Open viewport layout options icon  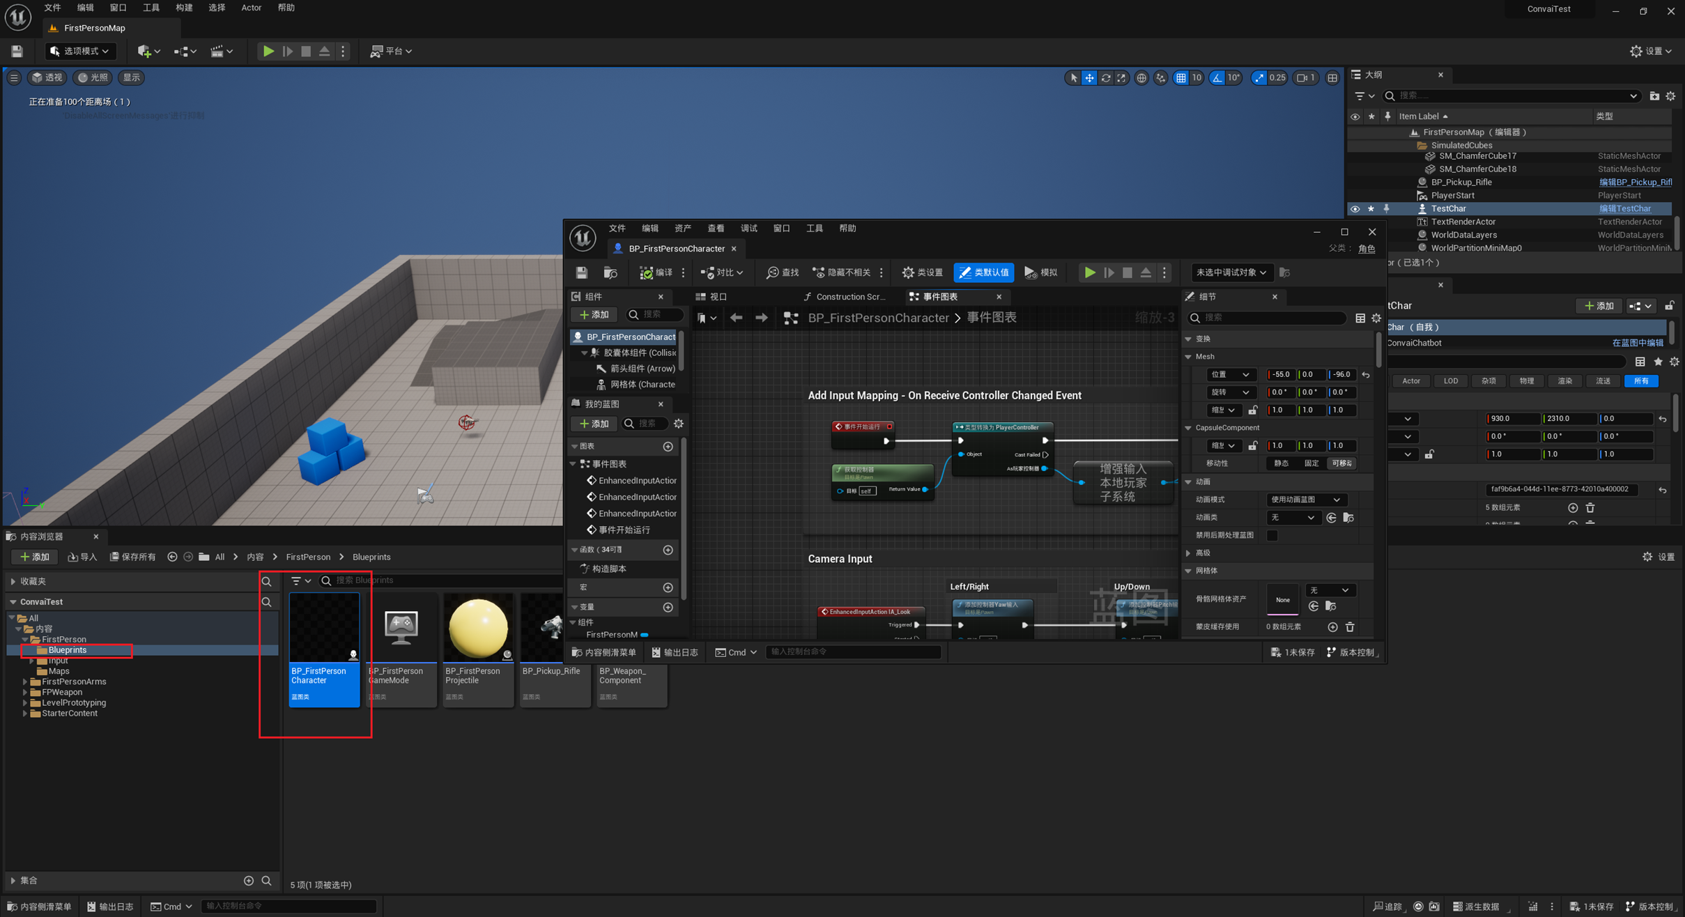click(x=1332, y=78)
